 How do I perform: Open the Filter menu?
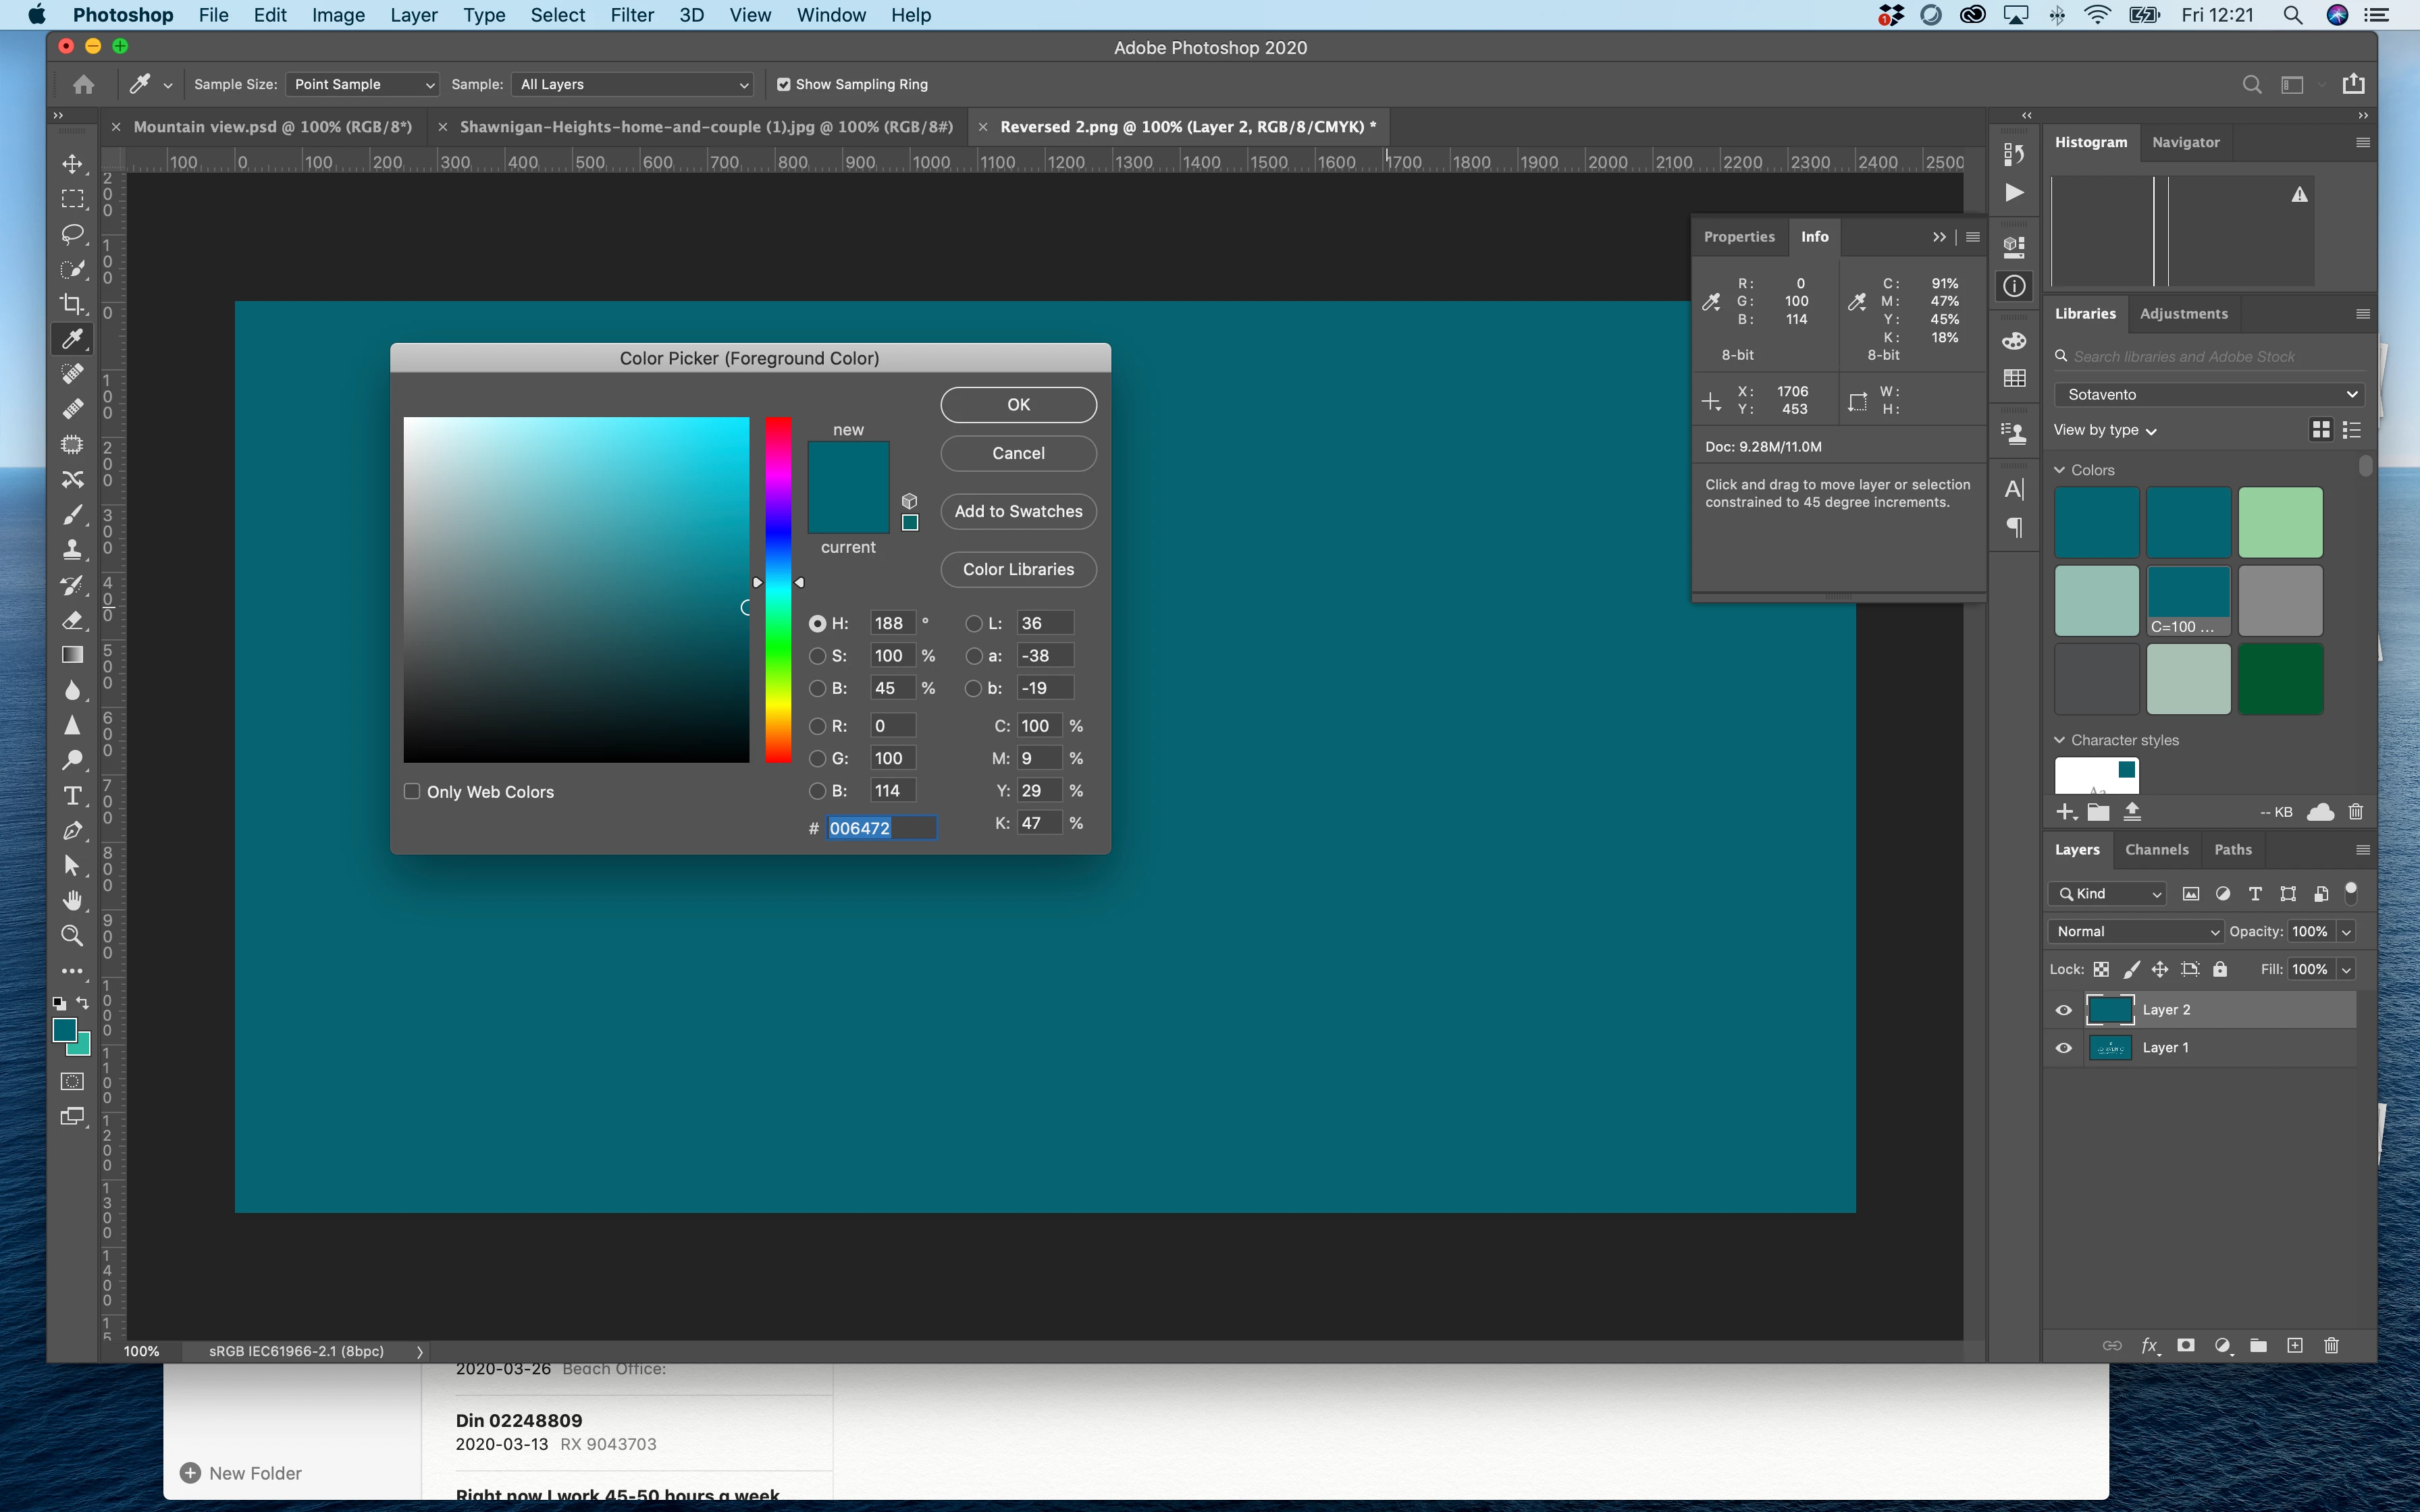click(631, 15)
